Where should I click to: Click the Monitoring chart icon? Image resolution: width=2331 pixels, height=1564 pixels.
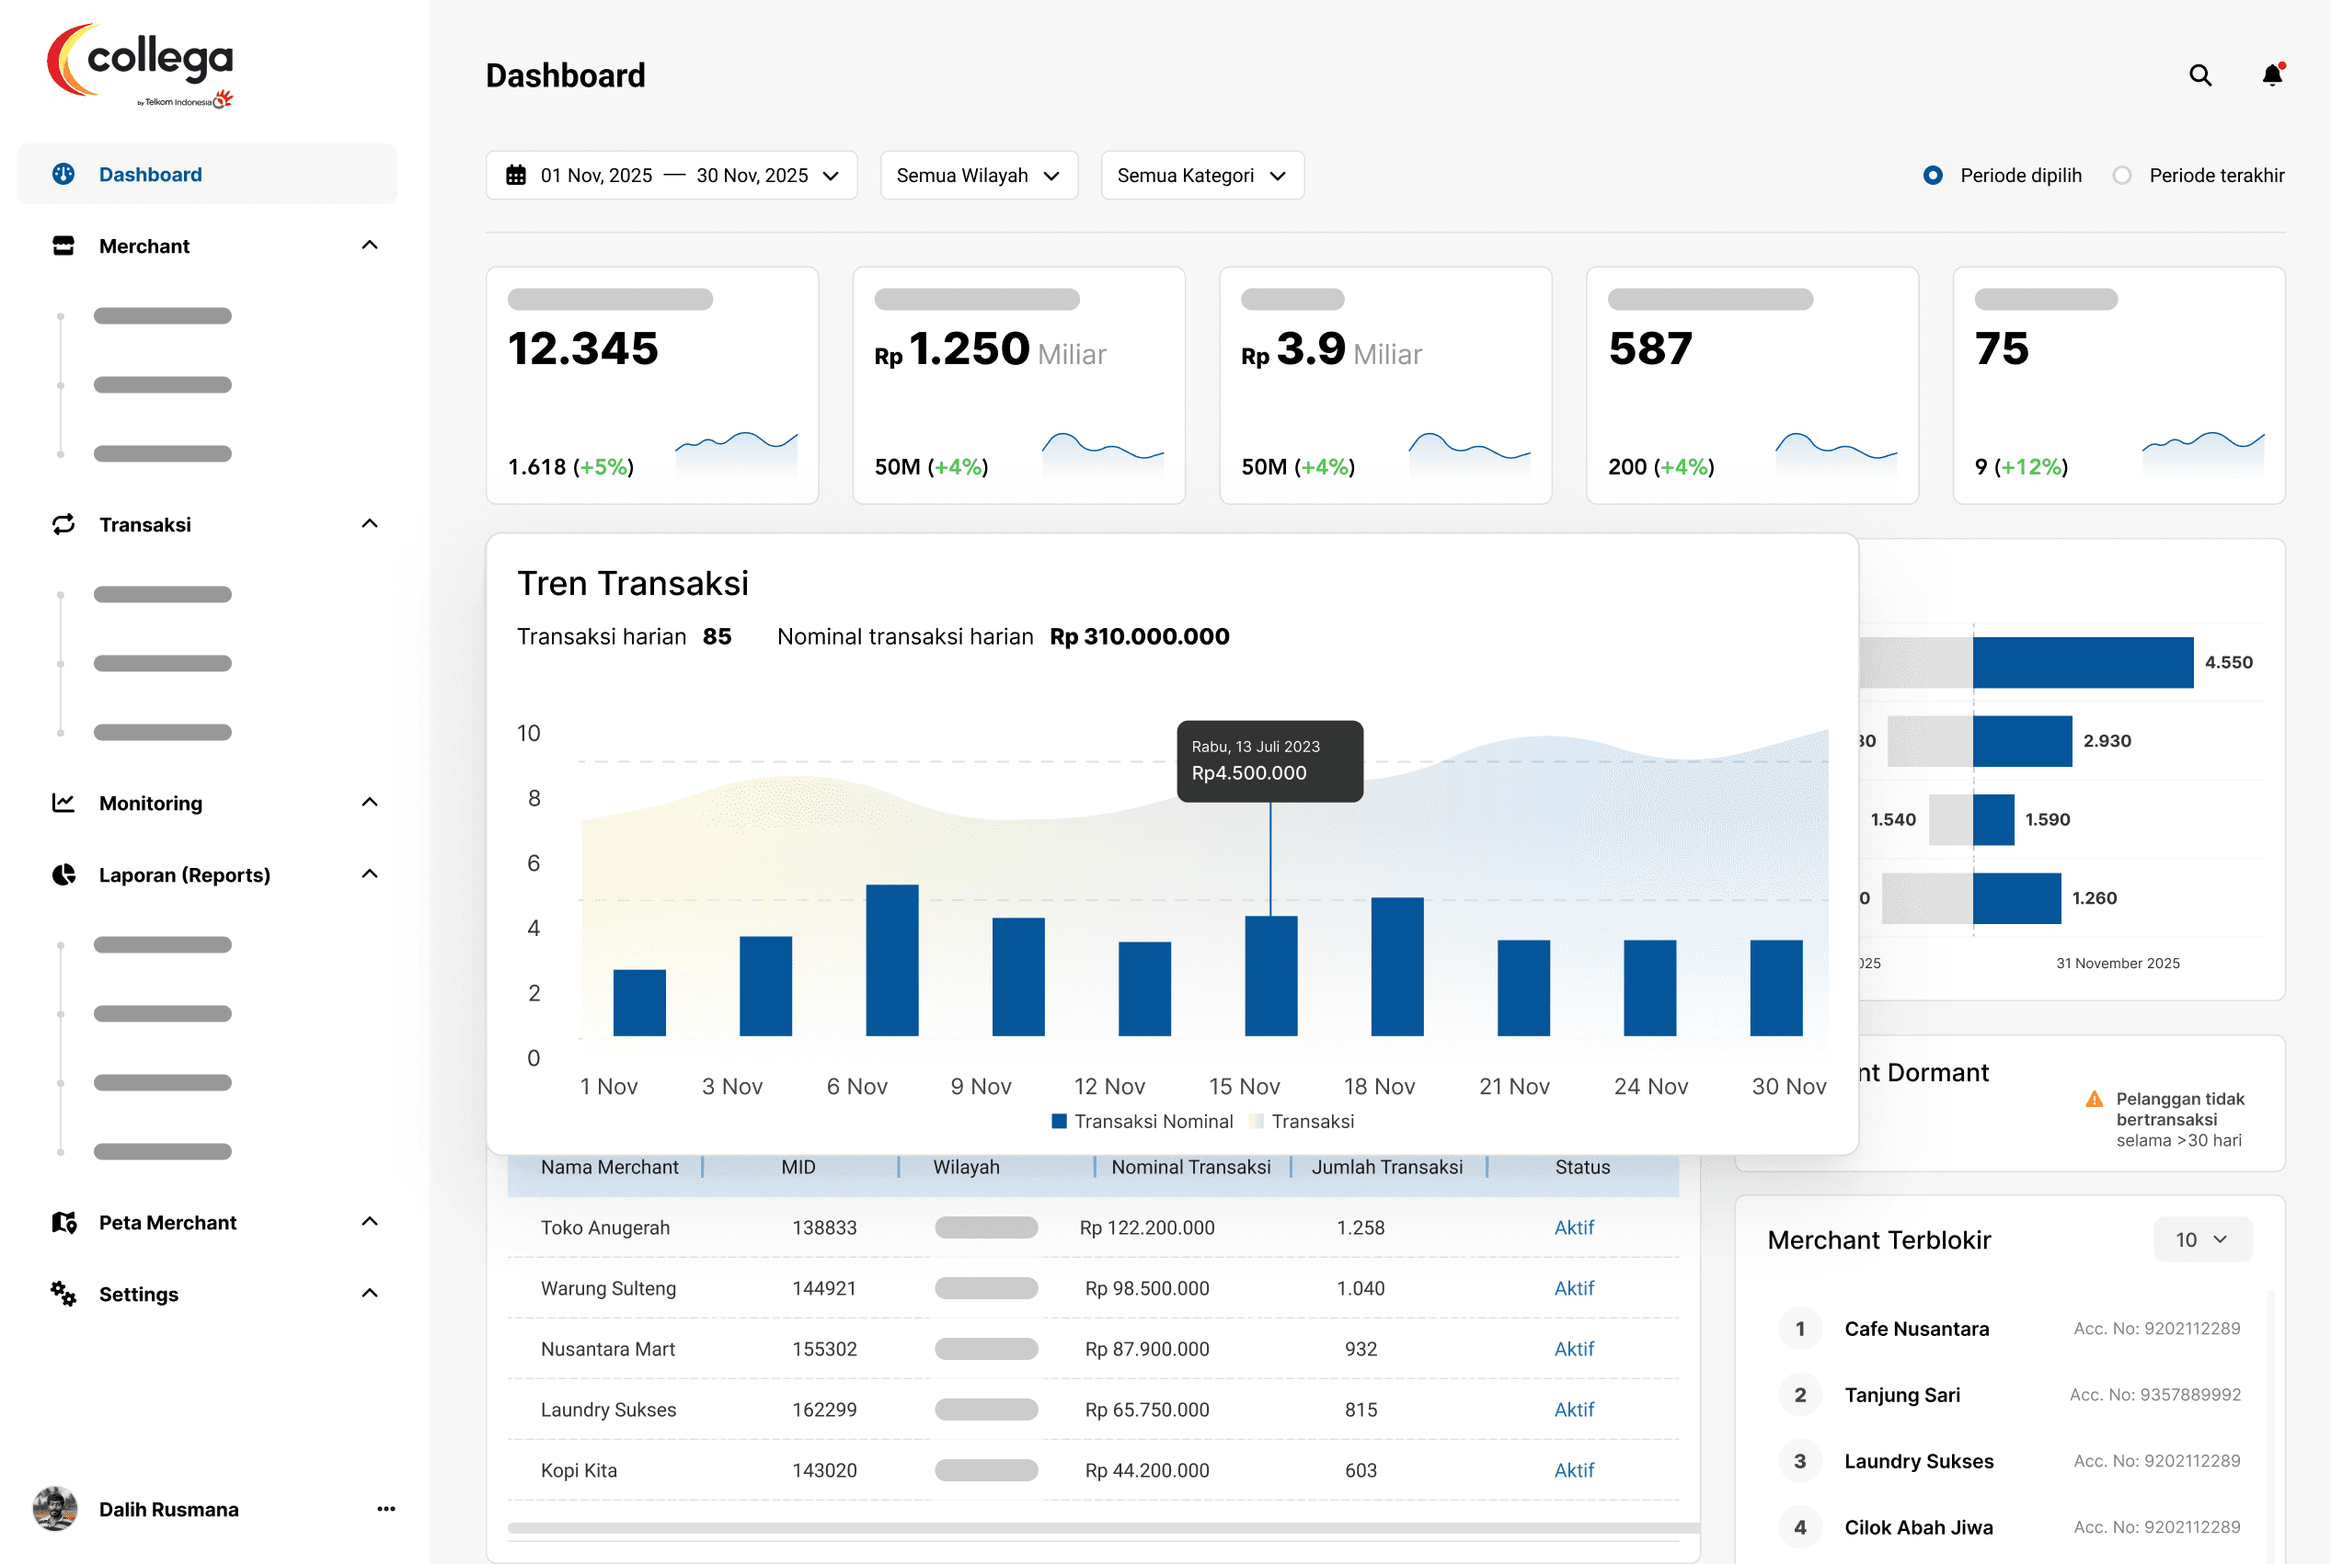pyautogui.click(x=63, y=803)
